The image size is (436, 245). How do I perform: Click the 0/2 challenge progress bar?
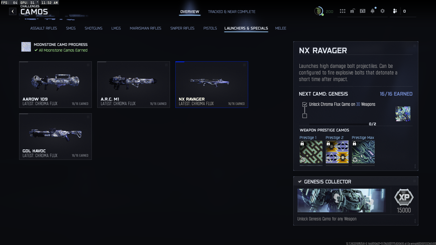(343, 124)
